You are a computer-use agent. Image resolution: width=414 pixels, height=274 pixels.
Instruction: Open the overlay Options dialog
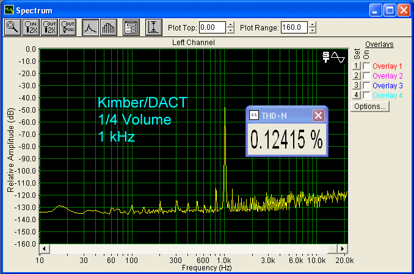[x=370, y=106]
